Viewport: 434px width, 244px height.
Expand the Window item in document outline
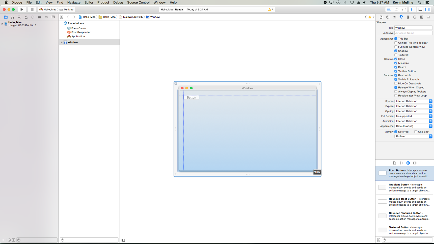coord(62,42)
